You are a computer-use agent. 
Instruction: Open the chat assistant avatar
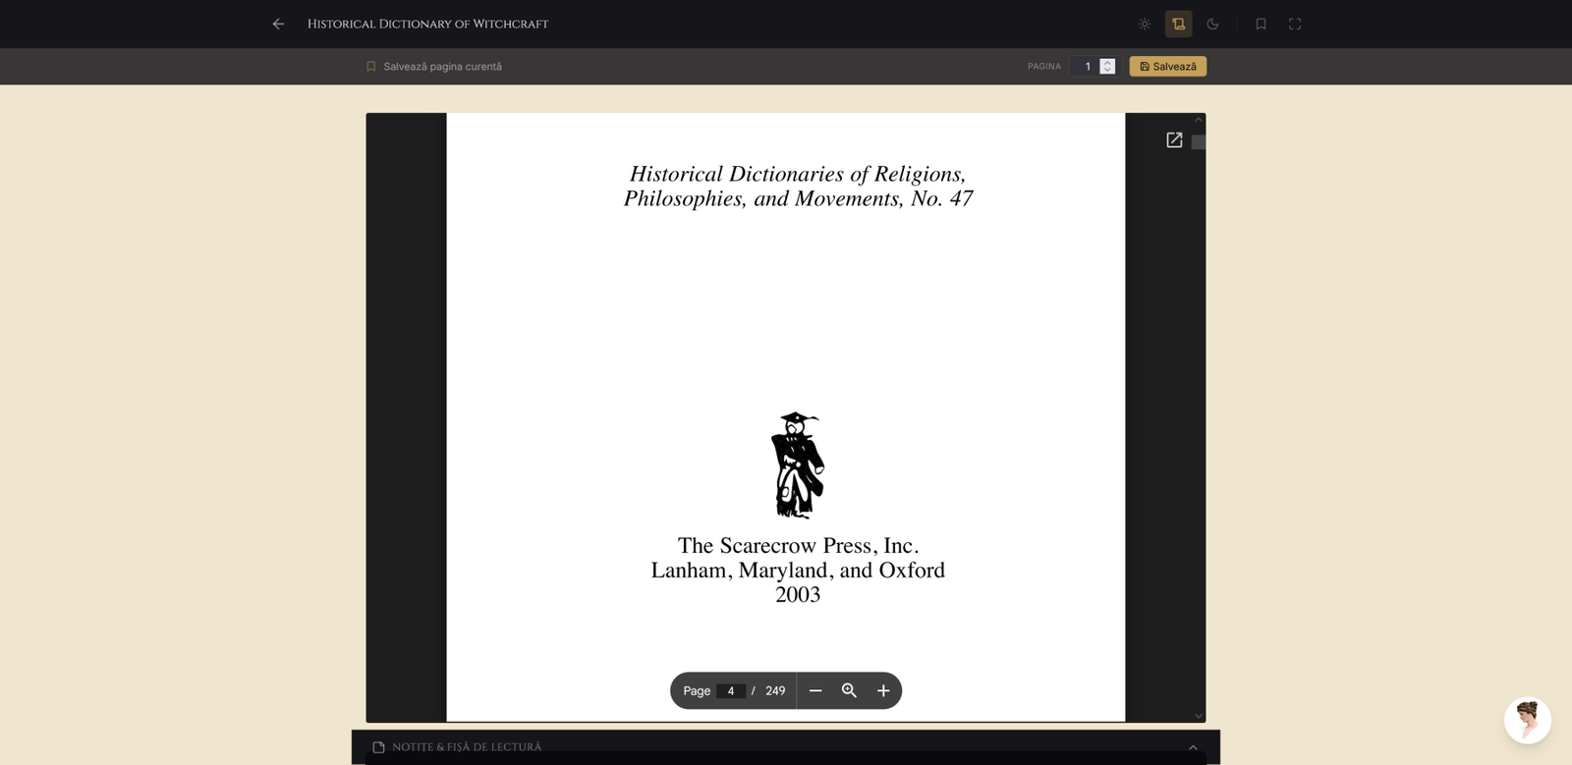(1528, 721)
